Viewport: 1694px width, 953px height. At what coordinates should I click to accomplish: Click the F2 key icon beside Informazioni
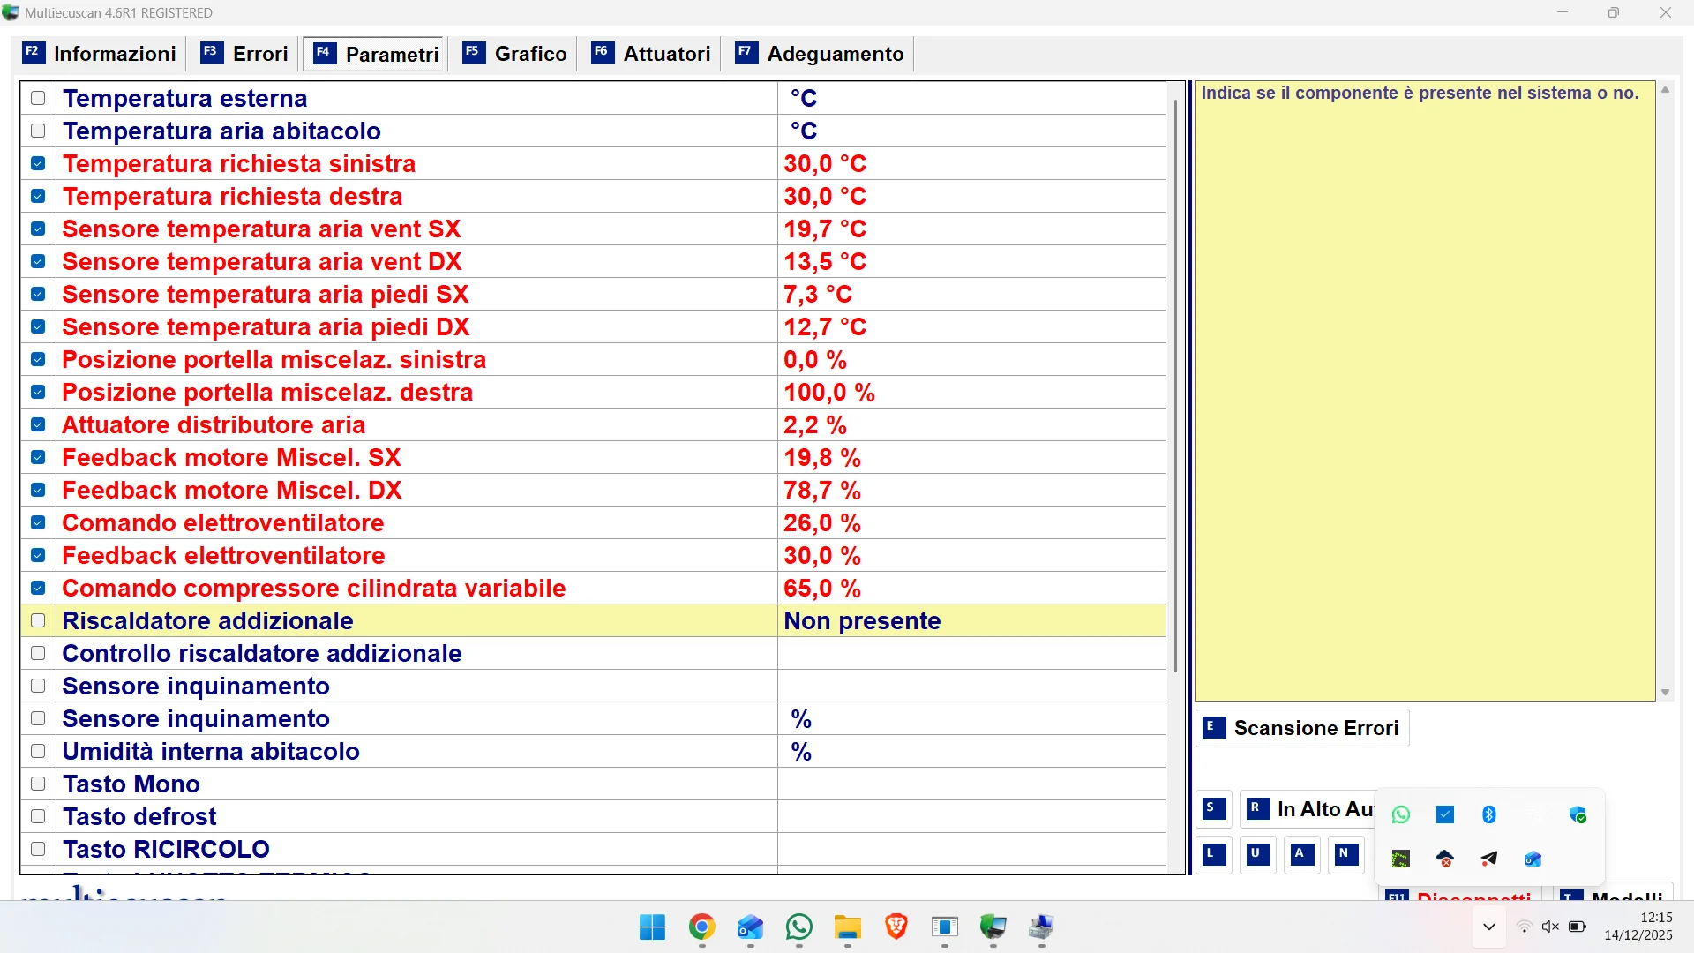tap(33, 52)
